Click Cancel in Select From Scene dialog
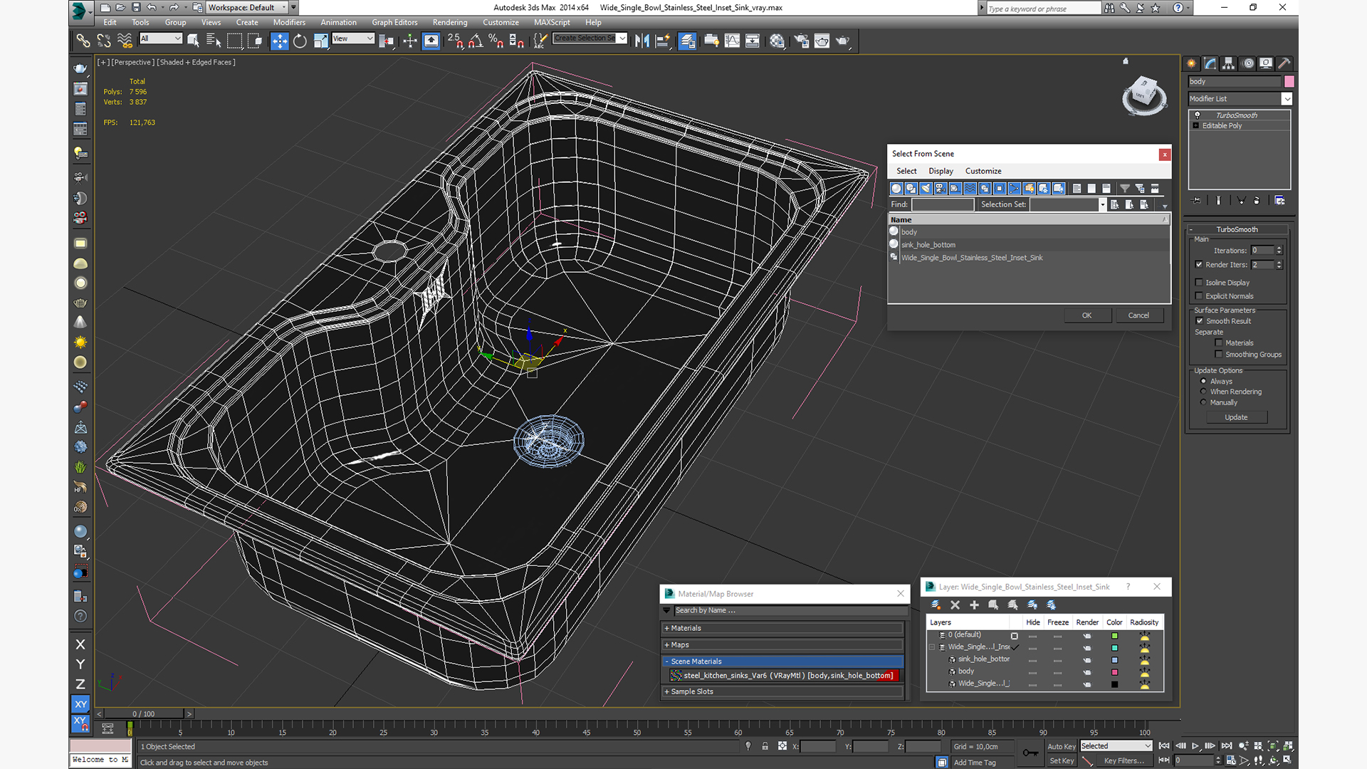 click(1138, 315)
